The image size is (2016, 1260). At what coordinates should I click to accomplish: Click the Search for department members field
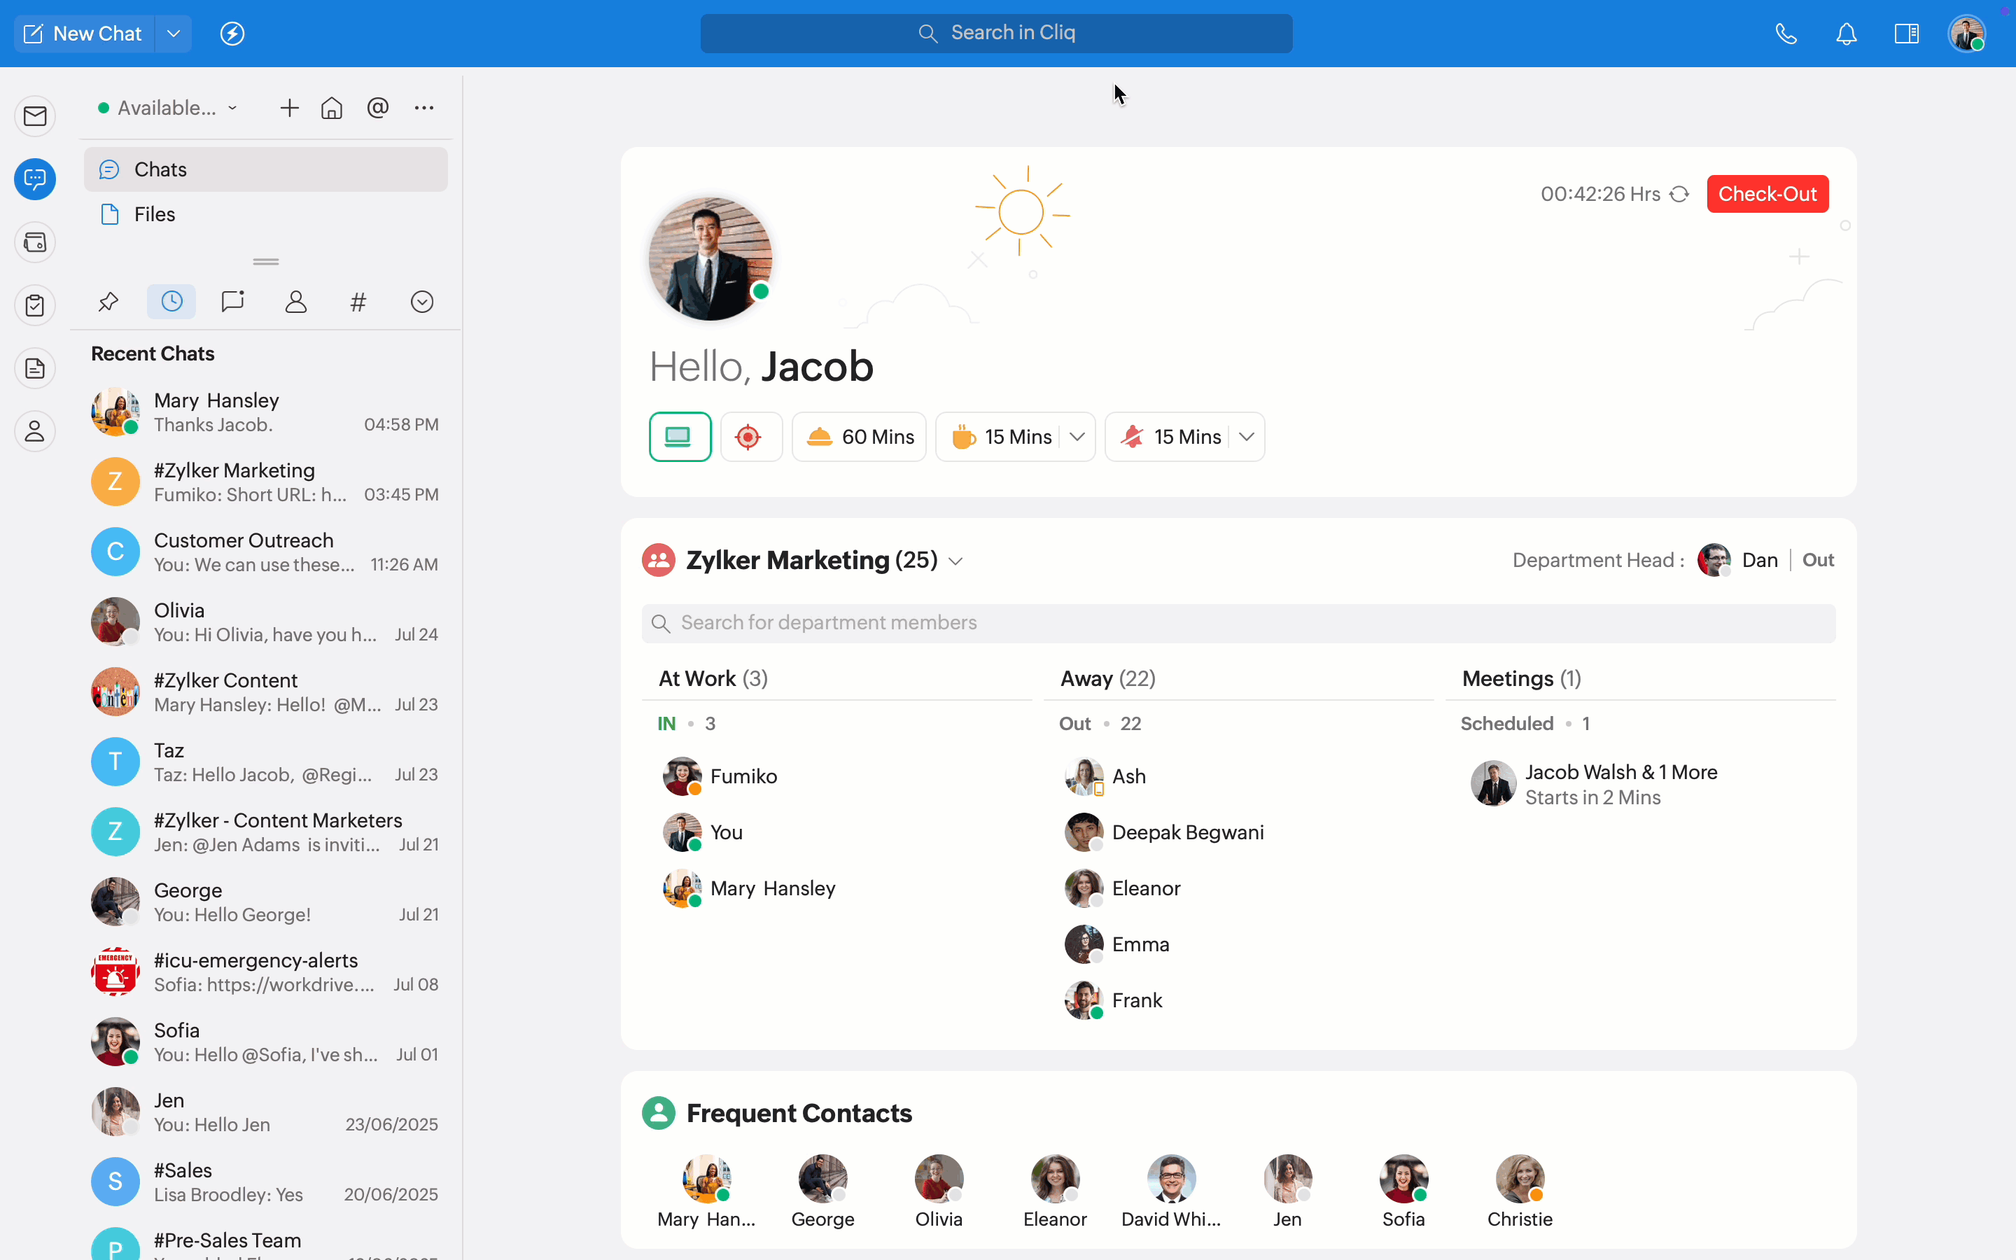pos(1238,622)
